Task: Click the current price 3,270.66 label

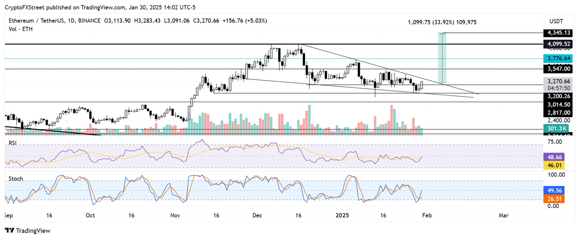Action: [559, 81]
